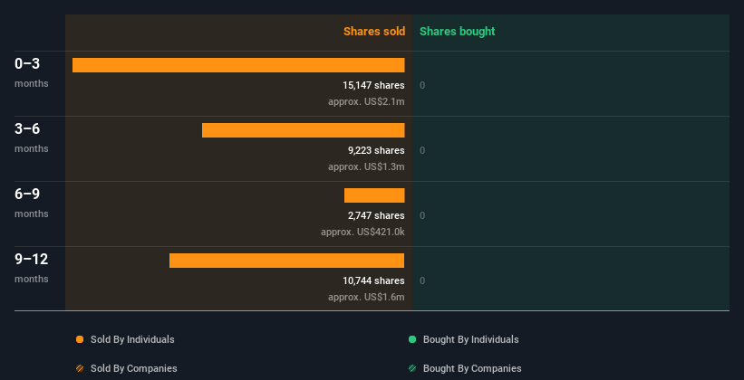The width and height of the screenshot is (744, 380).
Task: Click the green Bought By Individuals legend dot
Action: tap(412, 340)
